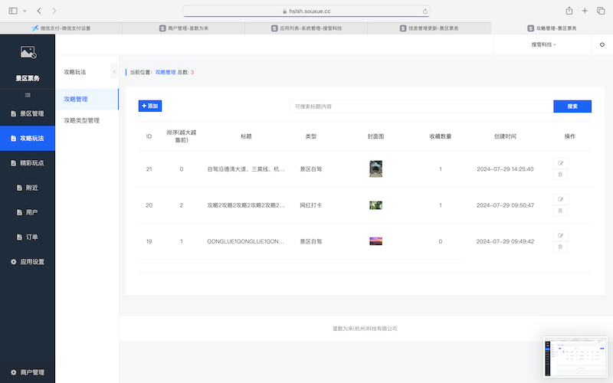Delete the row with ID 19
Image resolution: width=613 pixels, height=383 pixels.
(x=560, y=247)
